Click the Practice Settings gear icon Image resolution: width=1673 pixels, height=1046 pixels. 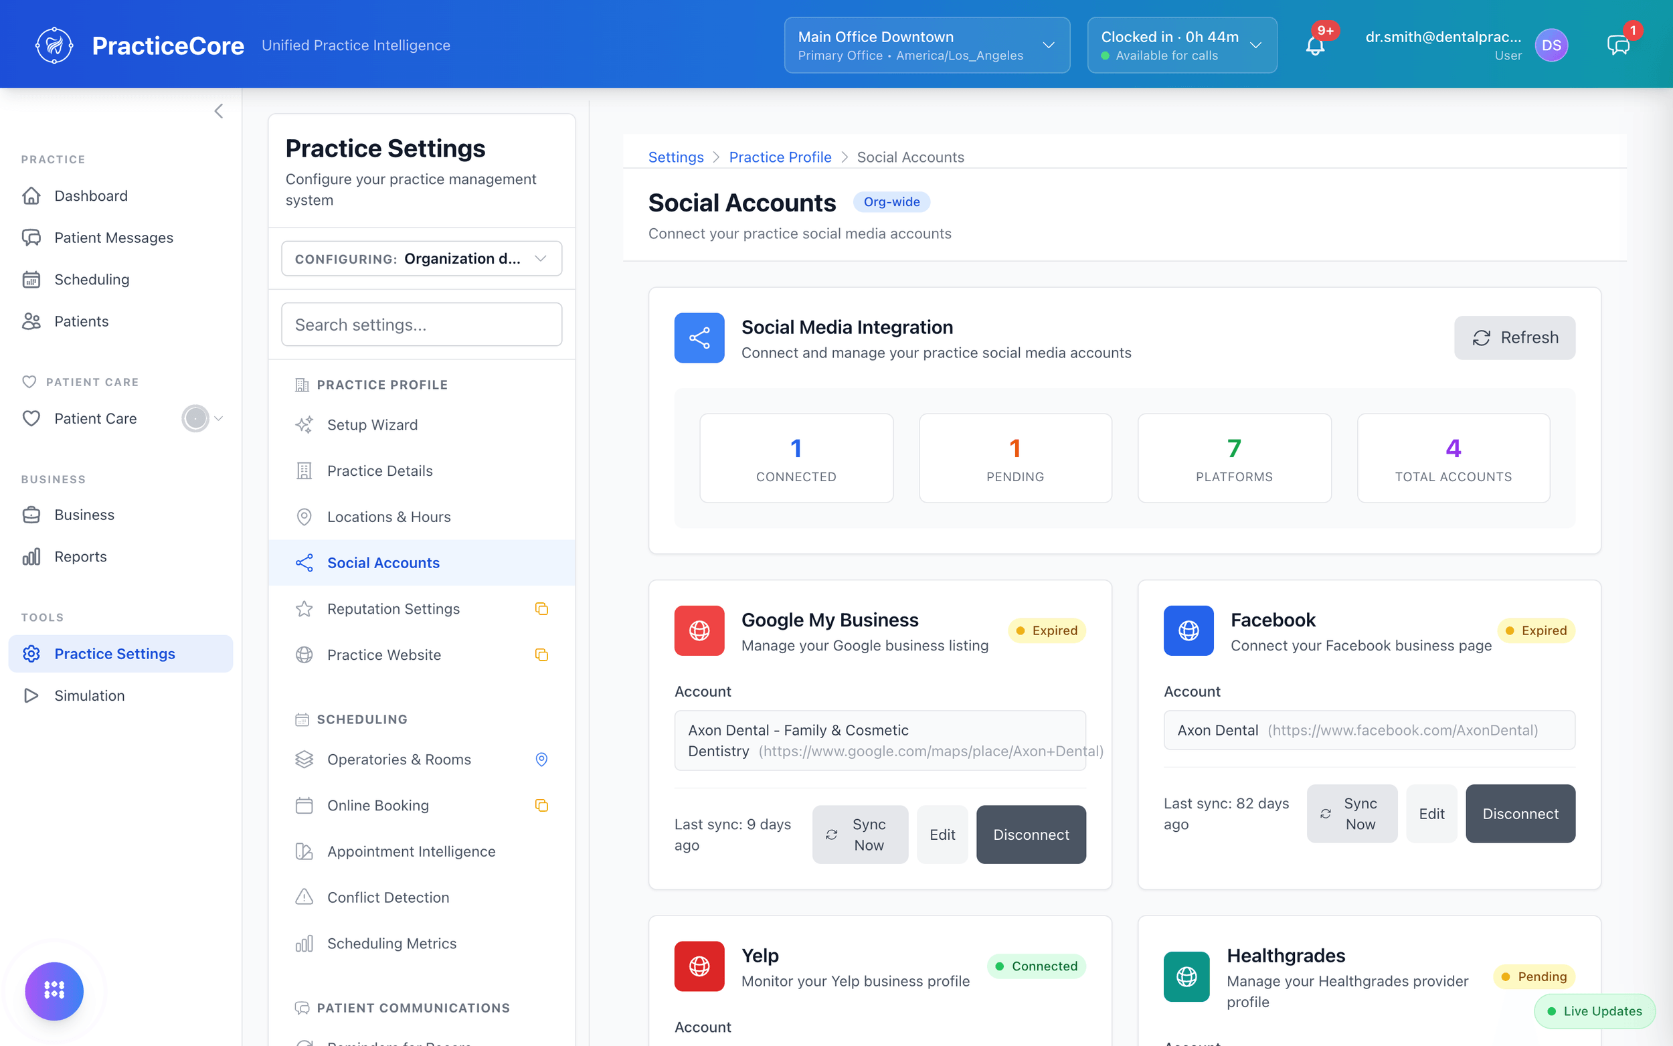31,654
